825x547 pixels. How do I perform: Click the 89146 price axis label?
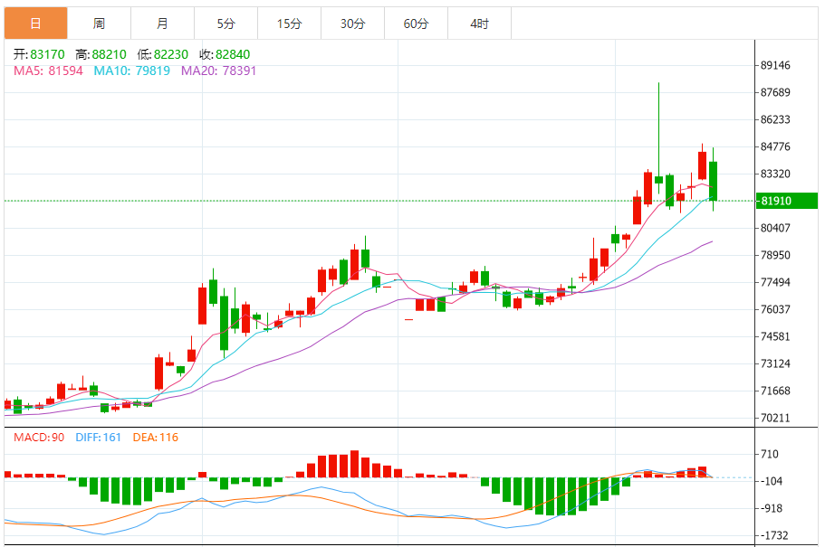click(x=775, y=66)
